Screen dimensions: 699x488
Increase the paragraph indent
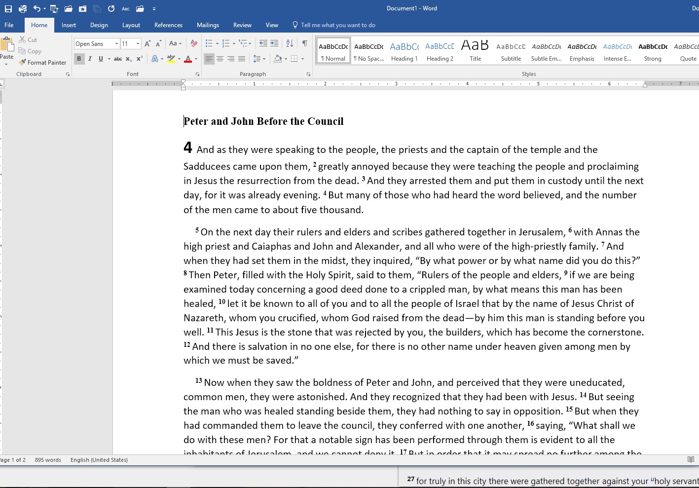click(274, 43)
